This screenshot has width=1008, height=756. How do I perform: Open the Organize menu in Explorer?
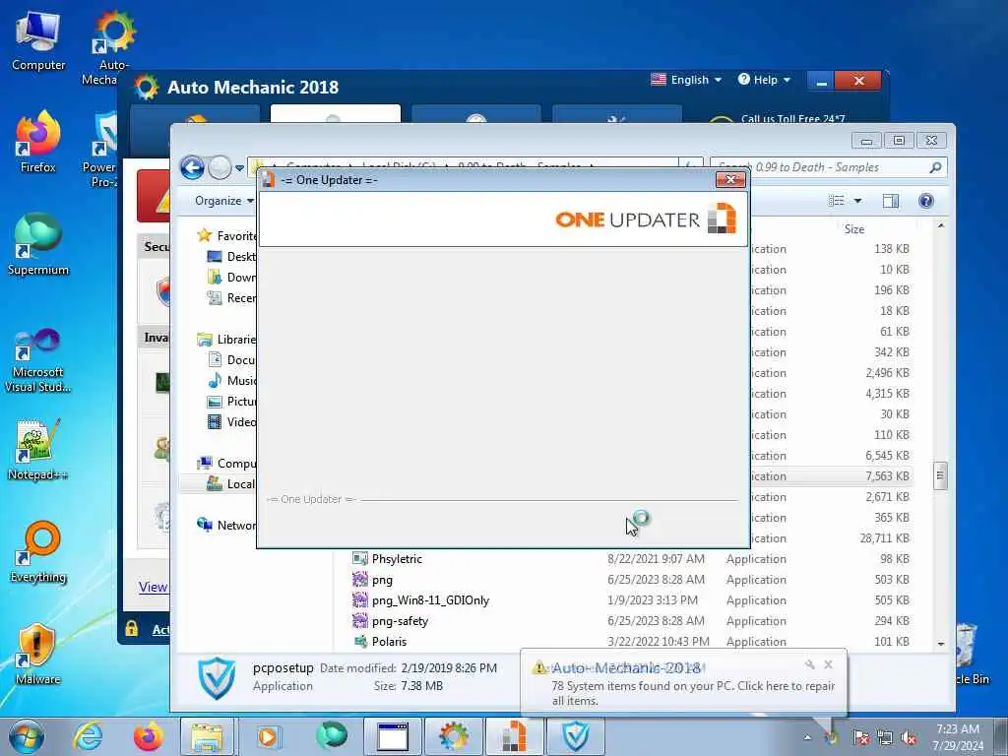coord(223,201)
